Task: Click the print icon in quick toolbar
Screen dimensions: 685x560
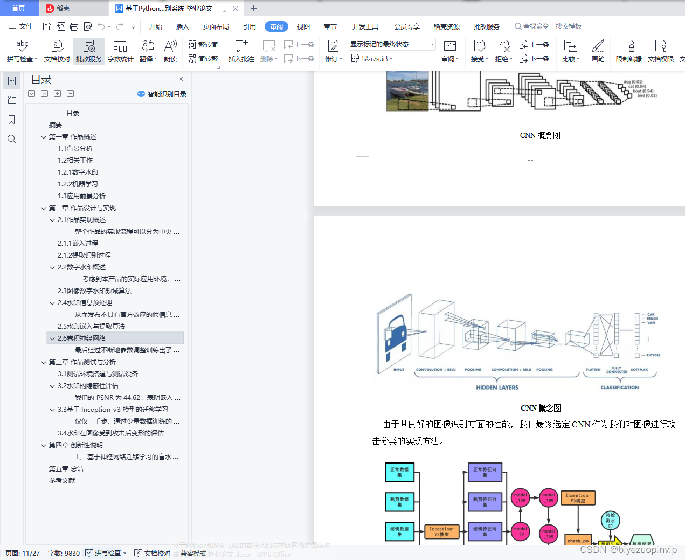Action: [x=74, y=26]
